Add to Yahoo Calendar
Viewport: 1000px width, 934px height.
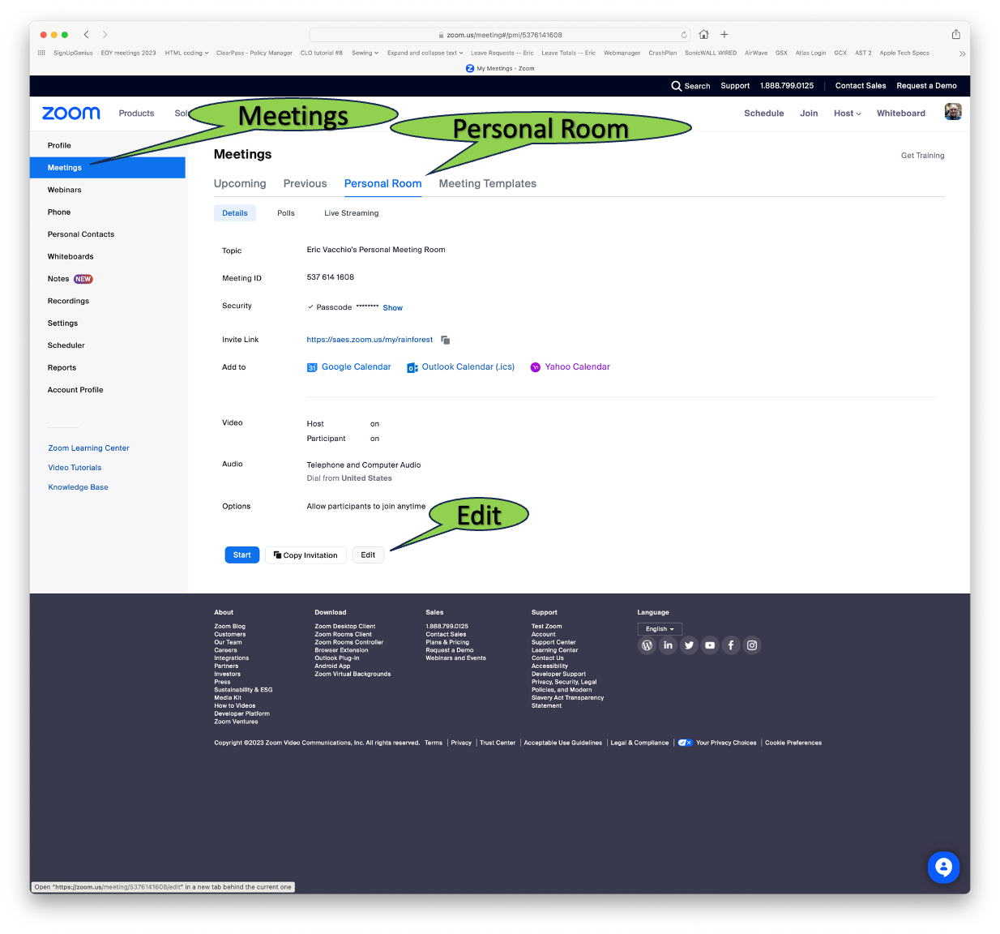point(570,367)
